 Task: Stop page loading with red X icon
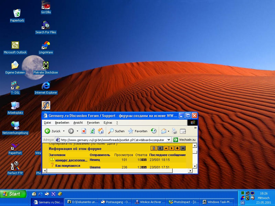pyautogui.click(x=84, y=131)
